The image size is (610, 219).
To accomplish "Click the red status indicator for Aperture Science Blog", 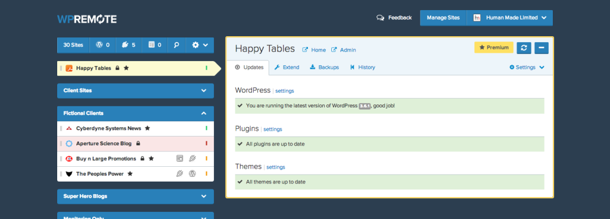I will (207, 144).
